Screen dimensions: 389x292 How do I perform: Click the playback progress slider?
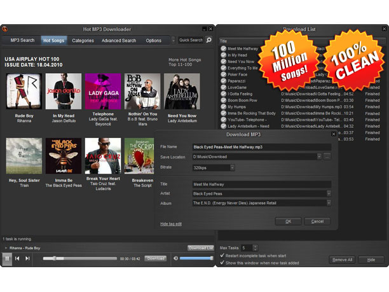pos(79,258)
